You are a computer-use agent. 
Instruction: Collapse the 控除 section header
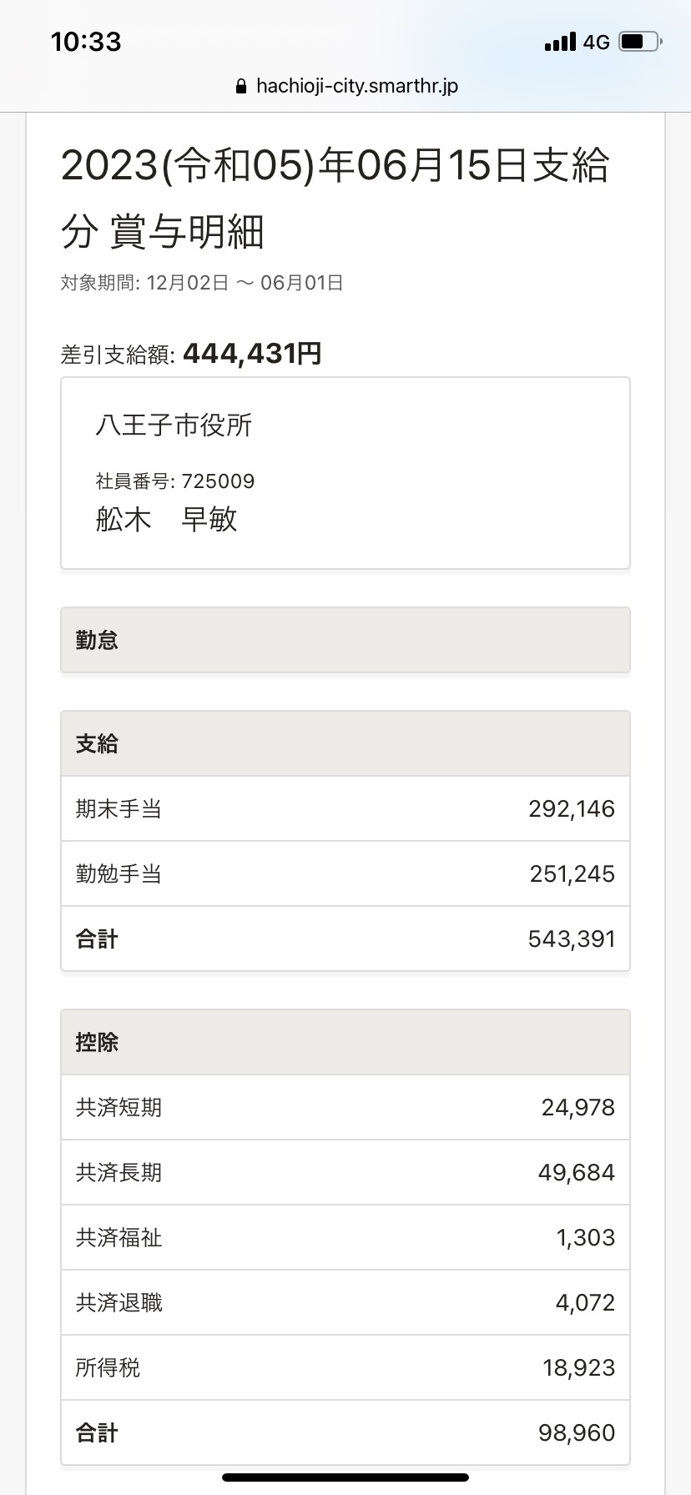coord(345,1042)
